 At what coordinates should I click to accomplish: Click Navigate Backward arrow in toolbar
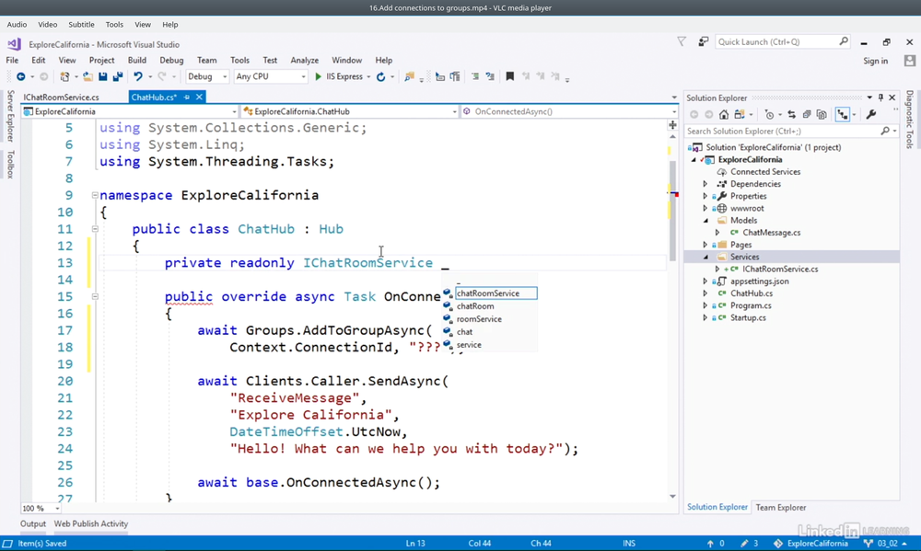click(20, 77)
